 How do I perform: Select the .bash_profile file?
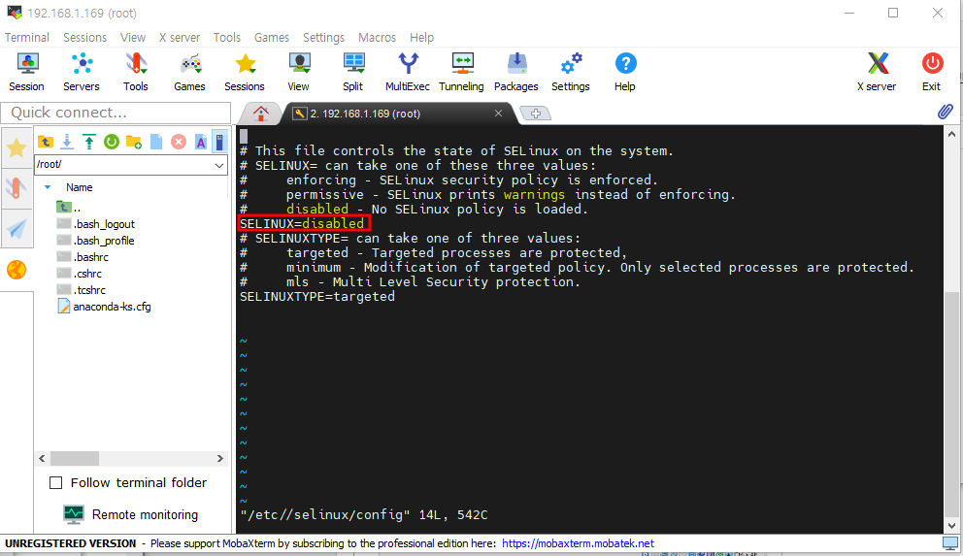point(95,241)
